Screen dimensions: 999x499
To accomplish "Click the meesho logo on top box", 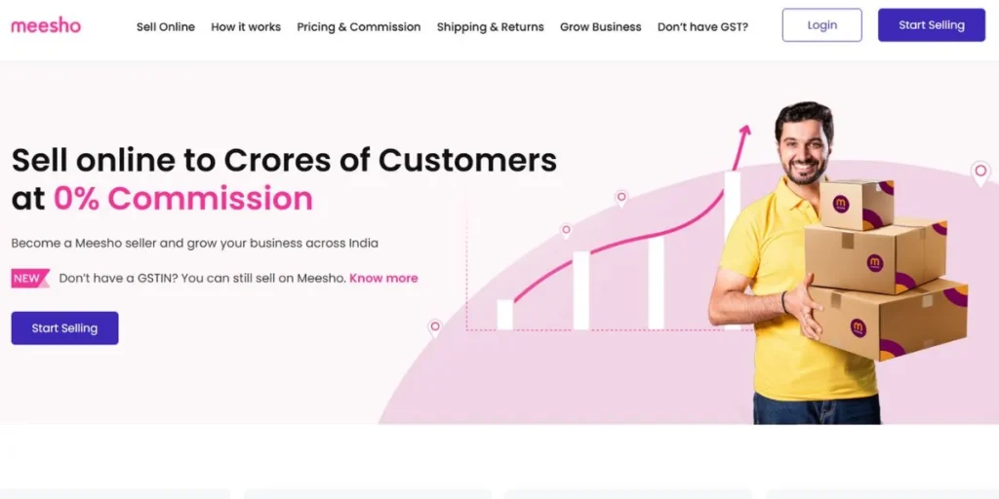I will 841,204.
